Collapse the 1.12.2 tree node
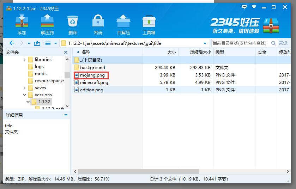 (x=28, y=102)
